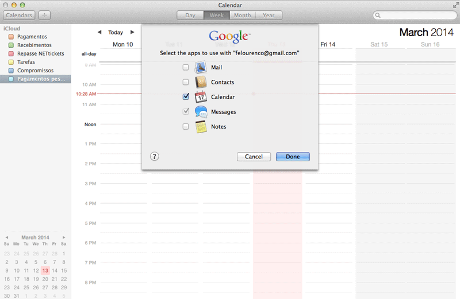Click the Notes app icon
The height and width of the screenshot is (299, 460).
pos(201,127)
